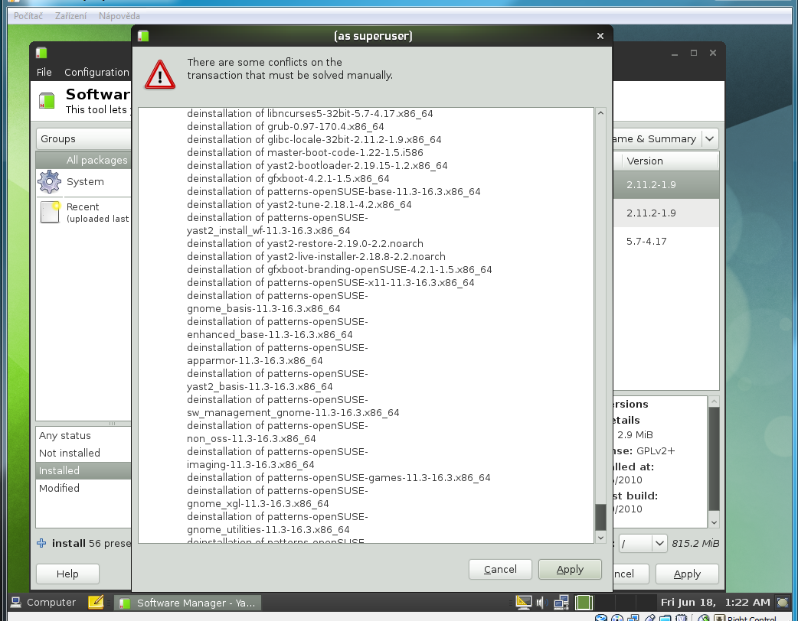Open the File menu
The width and height of the screenshot is (798, 621).
tap(44, 72)
